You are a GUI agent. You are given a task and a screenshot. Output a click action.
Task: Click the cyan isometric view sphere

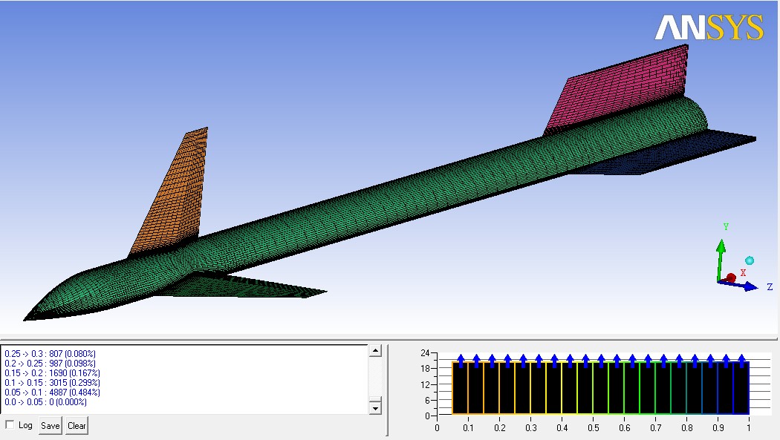(x=750, y=260)
